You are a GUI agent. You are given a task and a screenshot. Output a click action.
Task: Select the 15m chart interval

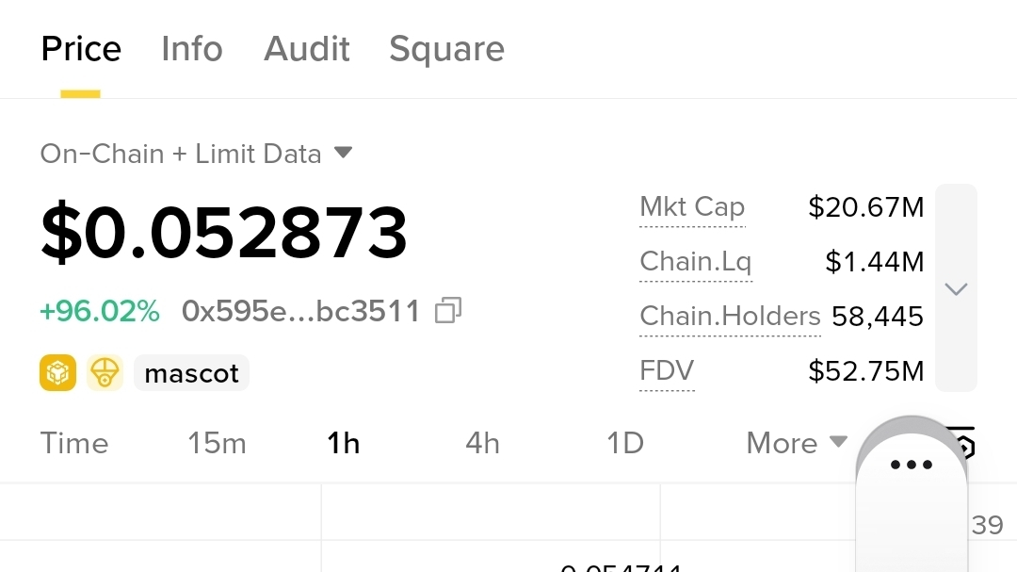217,443
